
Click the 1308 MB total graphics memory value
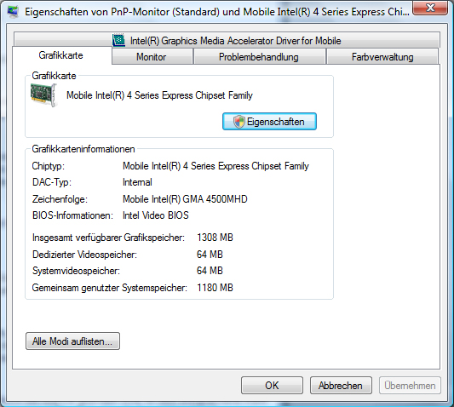215,238
